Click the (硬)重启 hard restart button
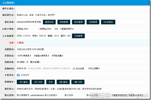 (63, 82)
